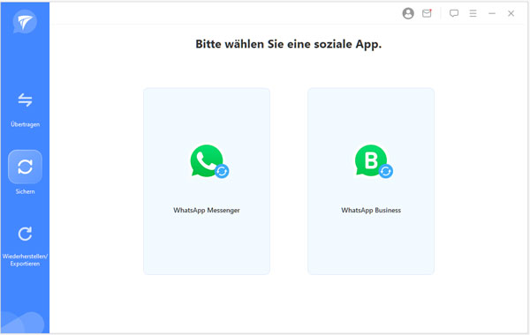The width and height of the screenshot is (530, 335).
Task: Click the WhatsApp Messenger label
Action: click(x=207, y=210)
